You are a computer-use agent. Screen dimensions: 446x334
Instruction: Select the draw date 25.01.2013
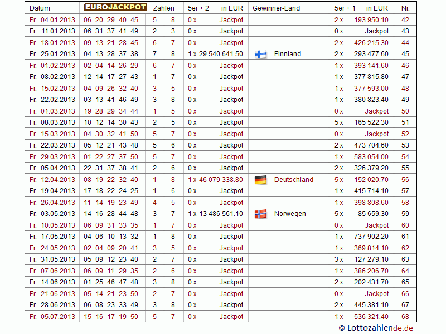(x=58, y=54)
